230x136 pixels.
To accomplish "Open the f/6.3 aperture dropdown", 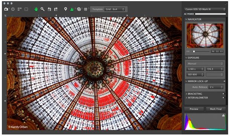I will 215,69.
